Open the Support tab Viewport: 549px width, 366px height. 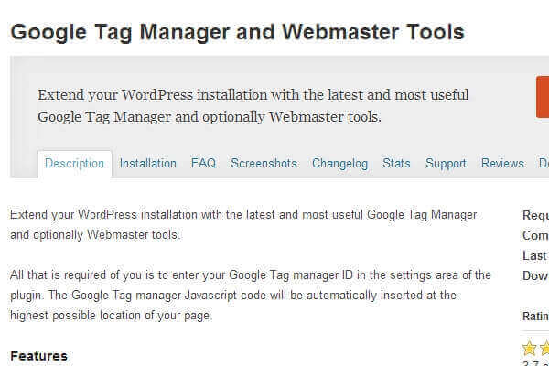[x=446, y=164]
